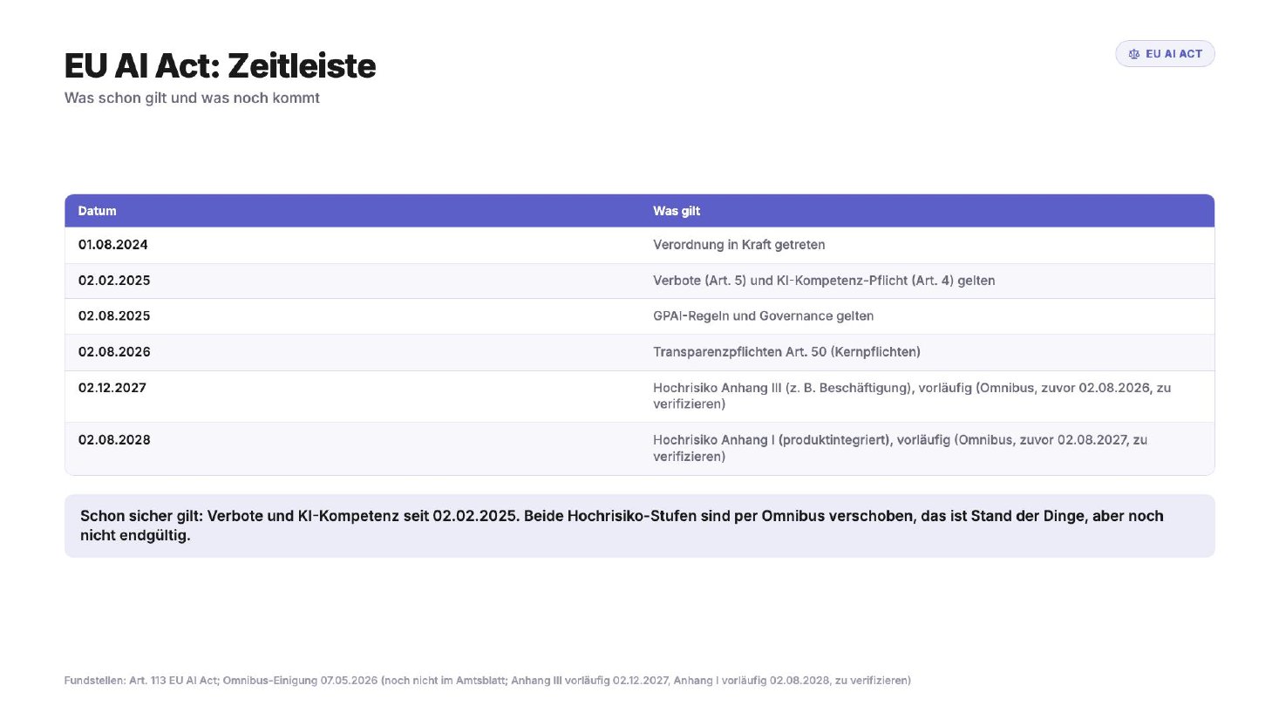
Task: Click the EU AI ACT badge label
Action: coord(1174,54)
